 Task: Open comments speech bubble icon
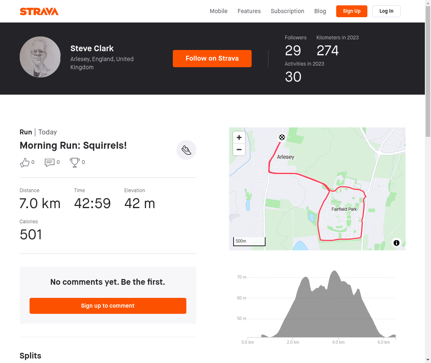click(50, 162)
